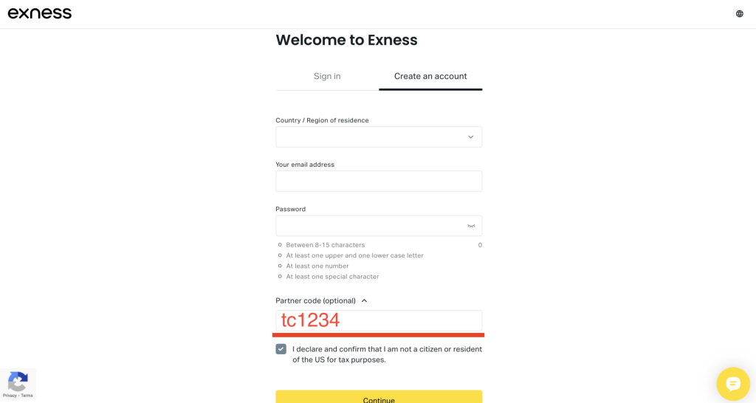Click the reCAPTCHA badge icon

click(18, 381)
